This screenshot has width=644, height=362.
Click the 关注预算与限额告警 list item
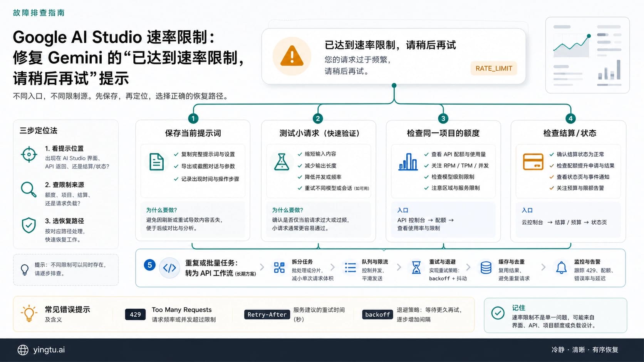580,188
